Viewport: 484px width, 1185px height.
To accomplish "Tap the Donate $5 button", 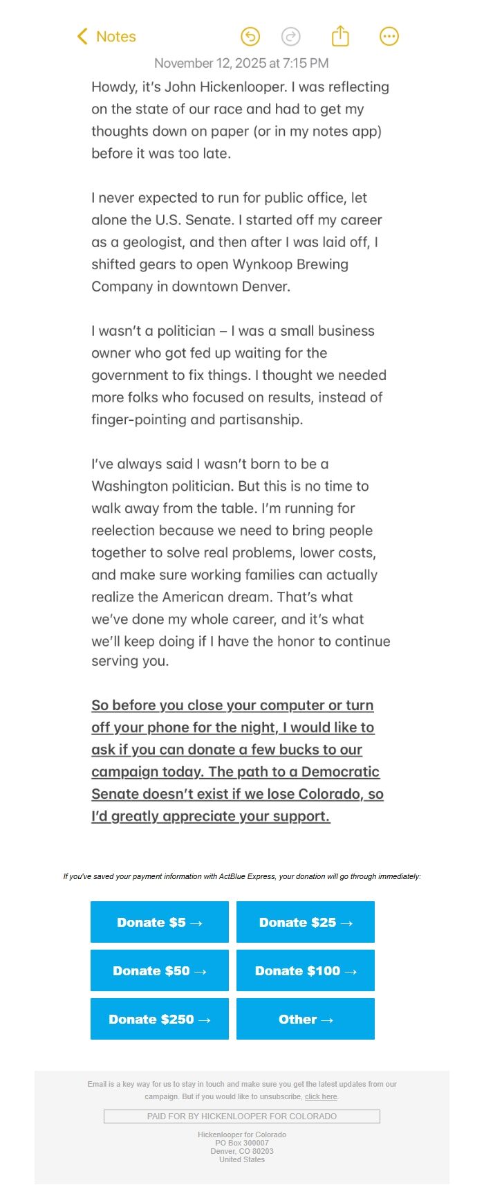I will 159,922.
